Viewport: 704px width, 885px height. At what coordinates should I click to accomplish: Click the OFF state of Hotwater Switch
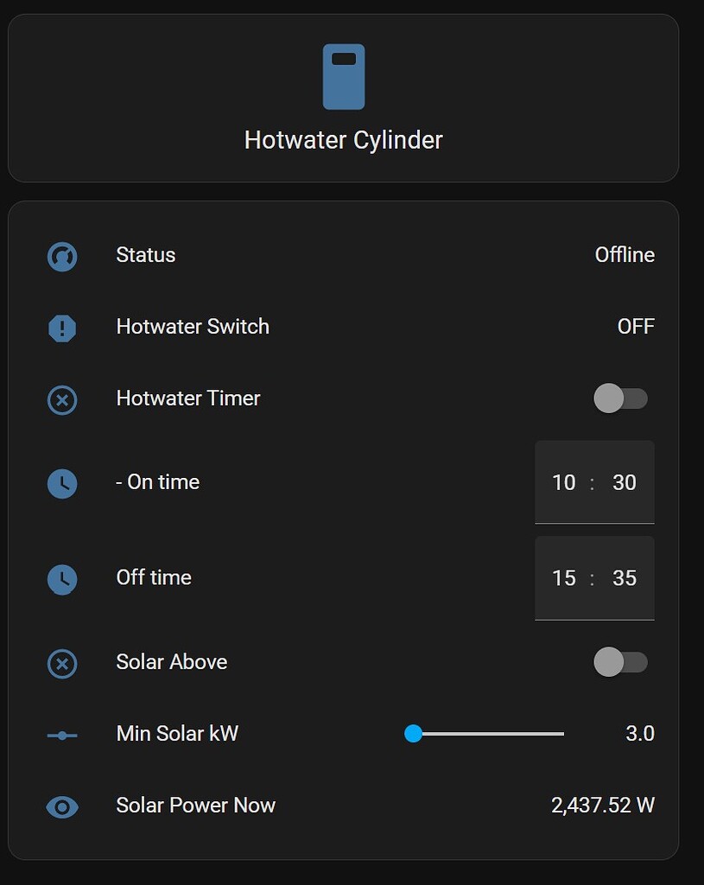pyautogui.click(x=637, y=327)
